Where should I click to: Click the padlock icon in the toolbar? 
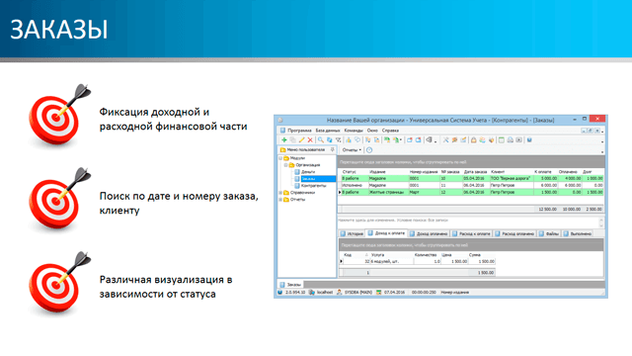pos(474,140)
